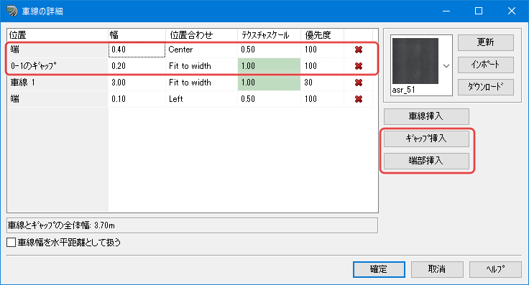This screenshot has width=529, height=285.
Task: Select first 端 position cell in Center row
Action: click(x=58, y=50)
